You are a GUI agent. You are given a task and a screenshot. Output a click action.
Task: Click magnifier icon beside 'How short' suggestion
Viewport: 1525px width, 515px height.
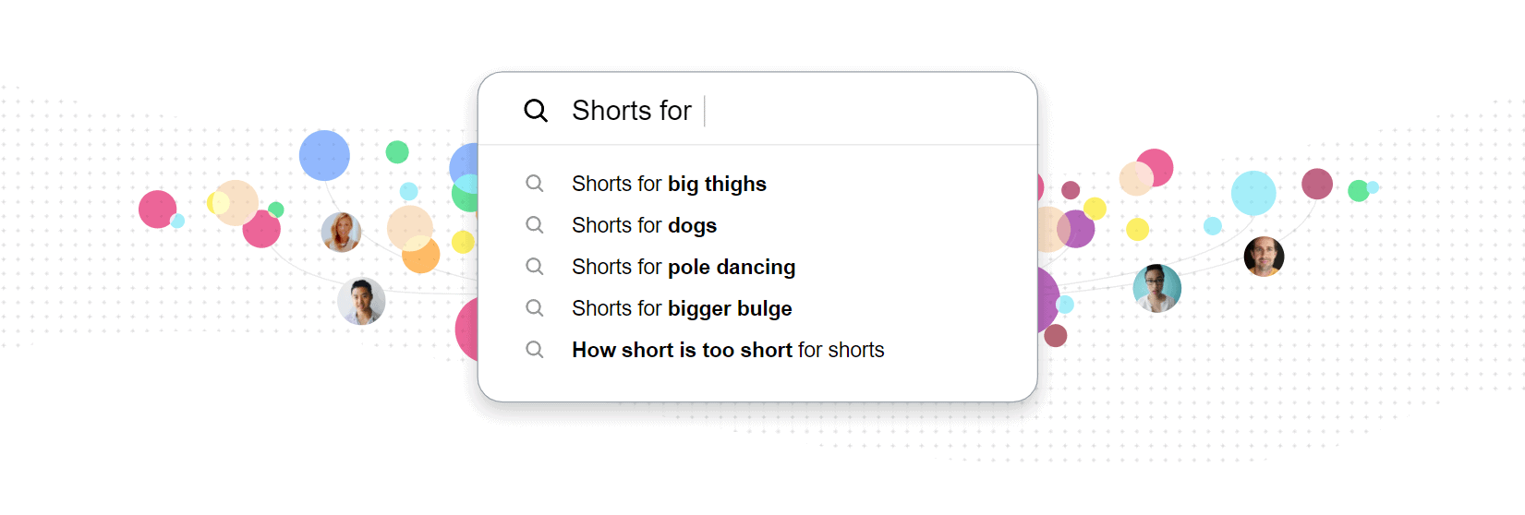[x=535, y=350]
